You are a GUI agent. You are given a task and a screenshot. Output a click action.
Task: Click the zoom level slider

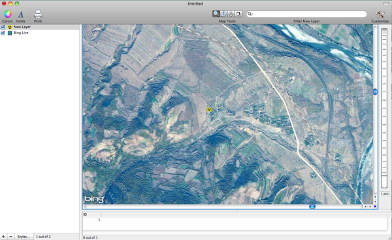tap(384, 108)
